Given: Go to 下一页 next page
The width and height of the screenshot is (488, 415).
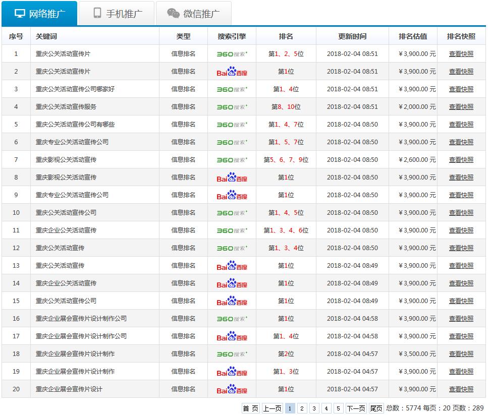Looking at the screenshot, I should pos(356,408).
